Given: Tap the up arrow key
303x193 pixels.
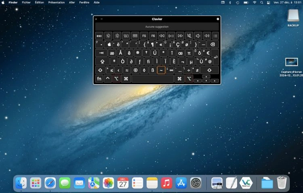Looking at the screenshot, I should (x=206, y=76).
